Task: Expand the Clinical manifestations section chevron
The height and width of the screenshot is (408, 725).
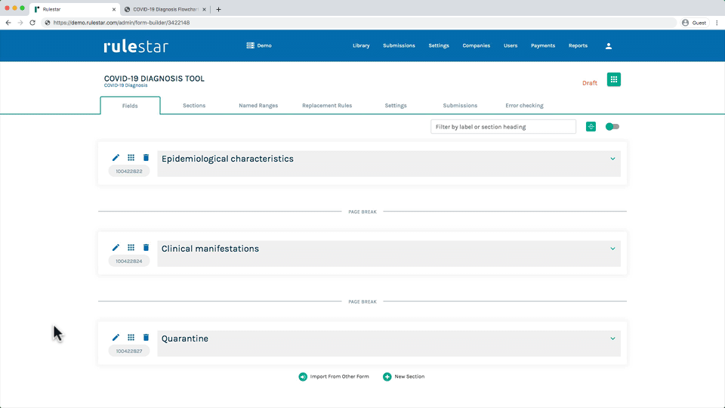Action: (x=612, y=249)
